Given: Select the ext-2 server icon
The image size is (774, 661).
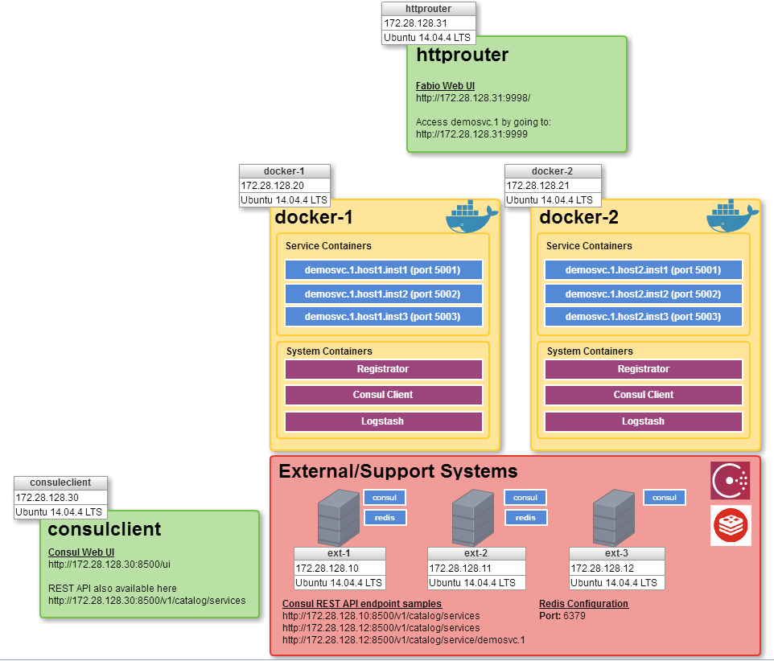Looking at the screenshot, I should pos(473,517).
